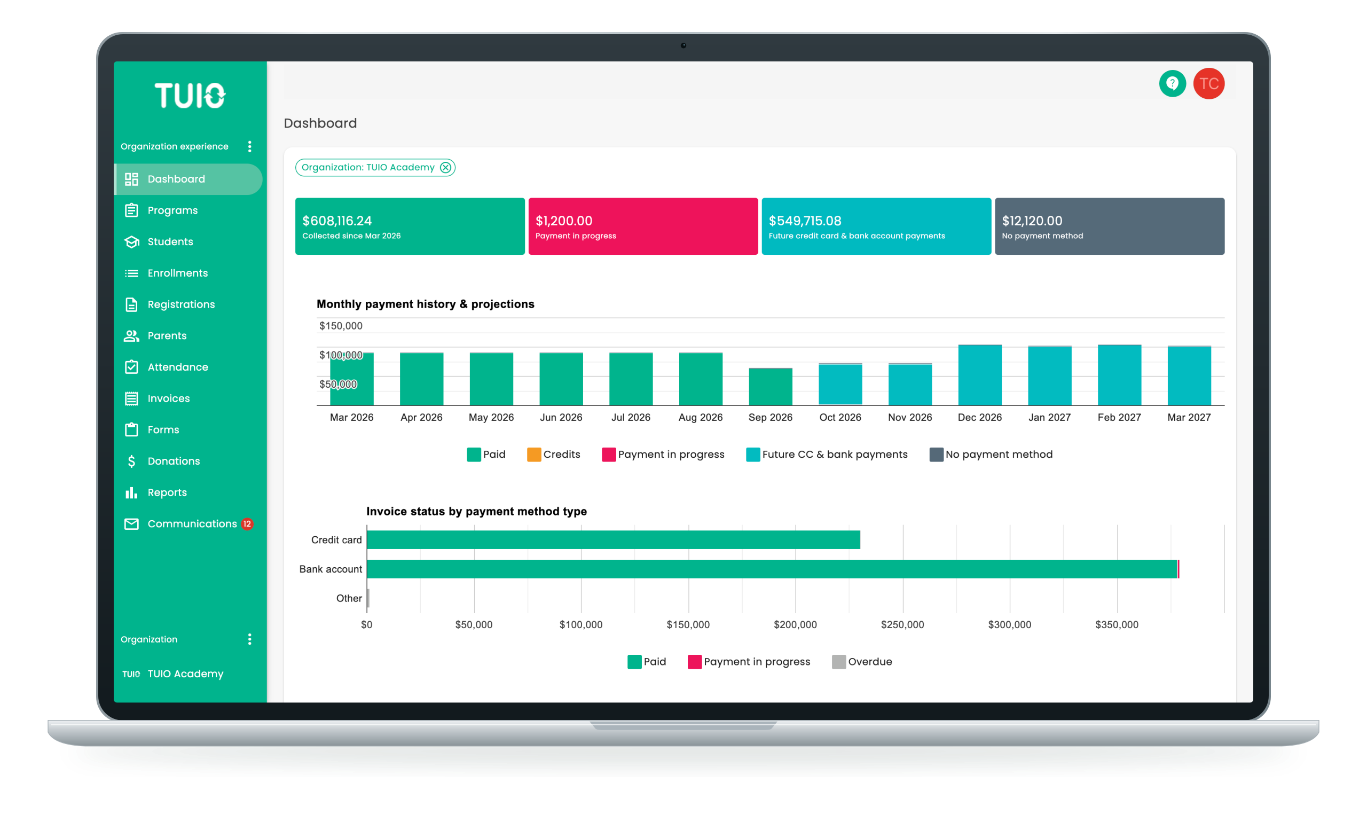The width and height of the screenshot is (1367, 814).
Task: Click the Registrations document icon
Action: coord(131,304)
